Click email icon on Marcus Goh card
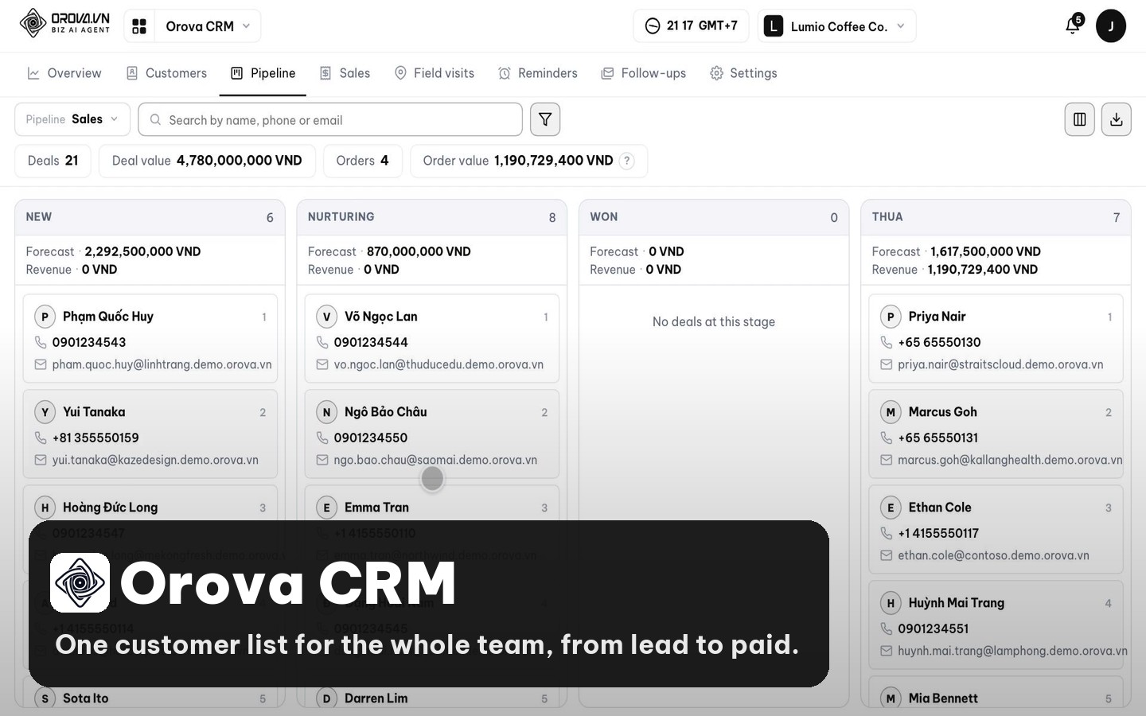1146x716 pixels. (886, 460)
